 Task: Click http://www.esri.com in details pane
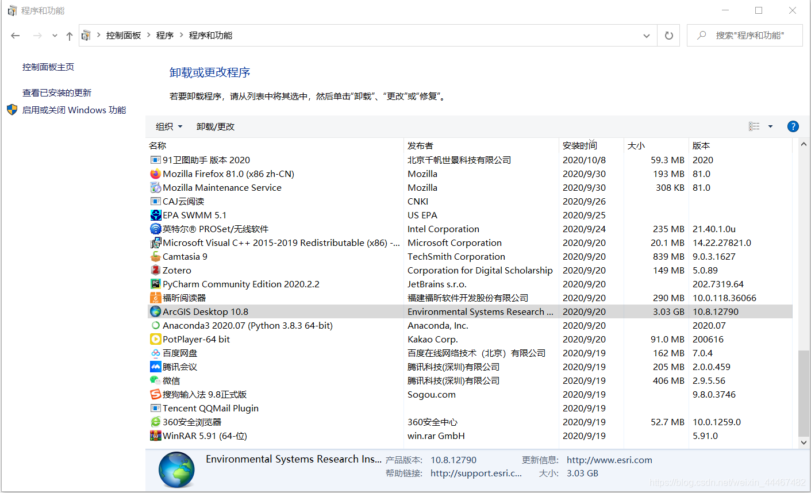tap(609, 460)
